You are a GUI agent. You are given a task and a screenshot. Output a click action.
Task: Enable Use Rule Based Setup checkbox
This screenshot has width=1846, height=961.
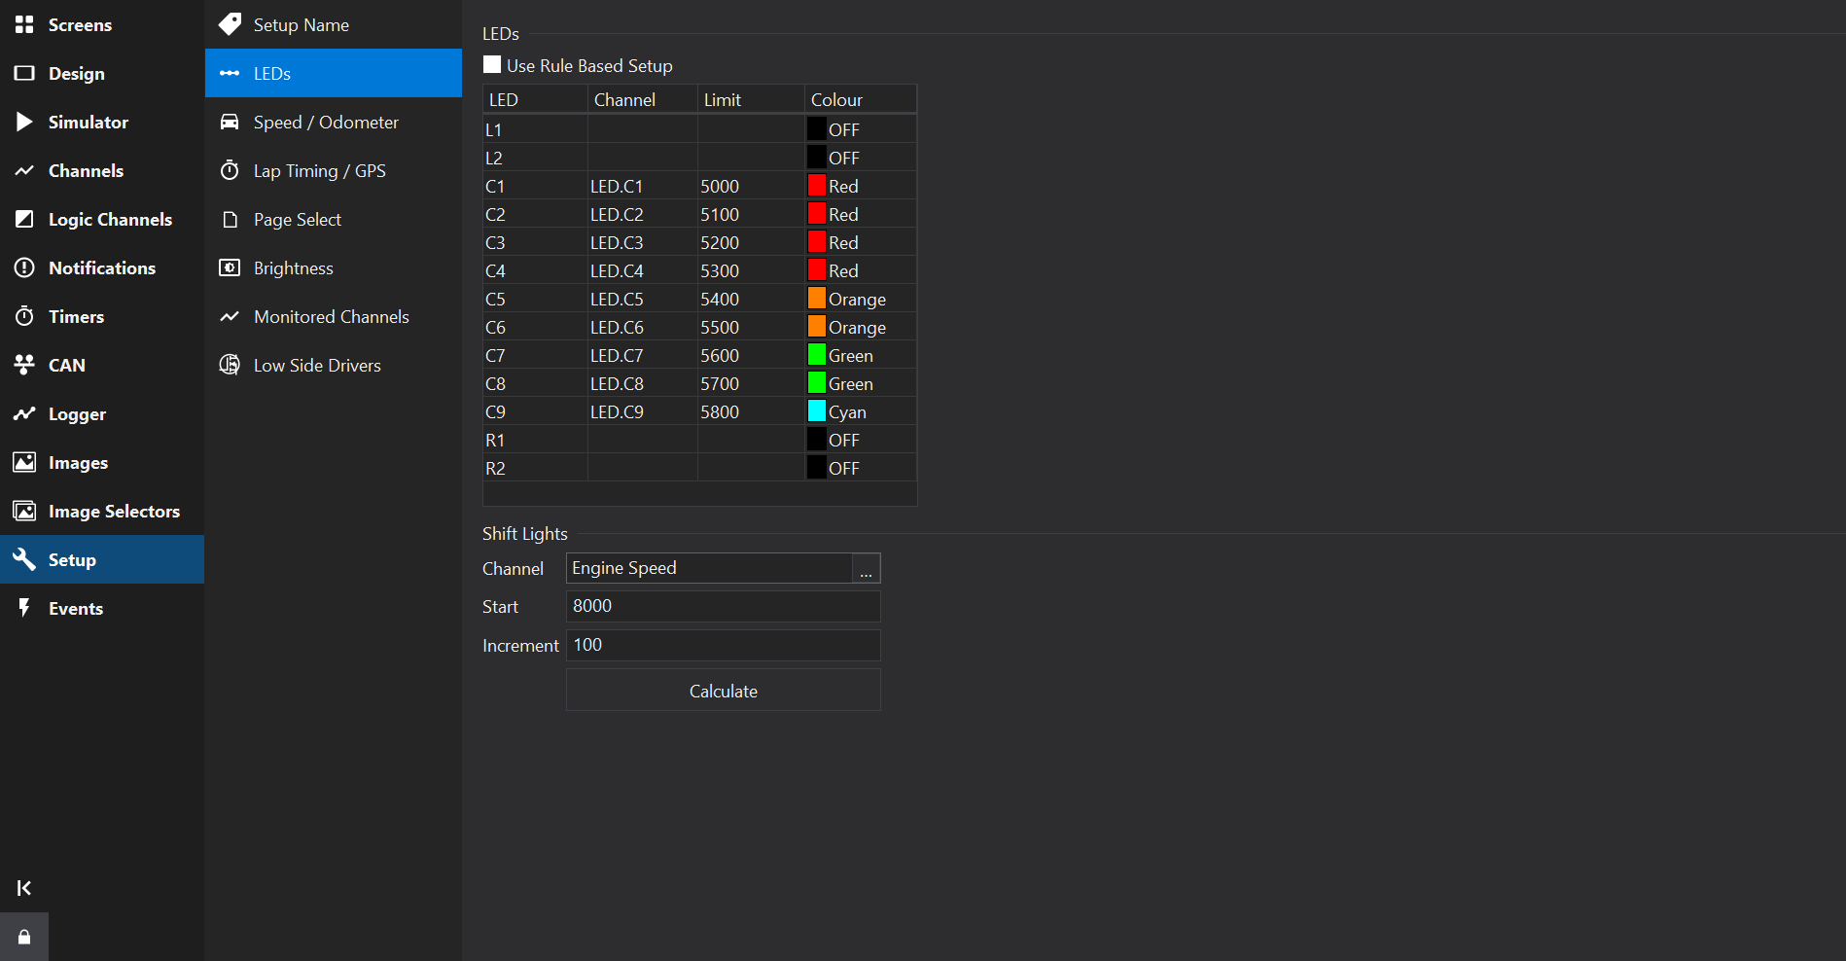coord(492,65)
